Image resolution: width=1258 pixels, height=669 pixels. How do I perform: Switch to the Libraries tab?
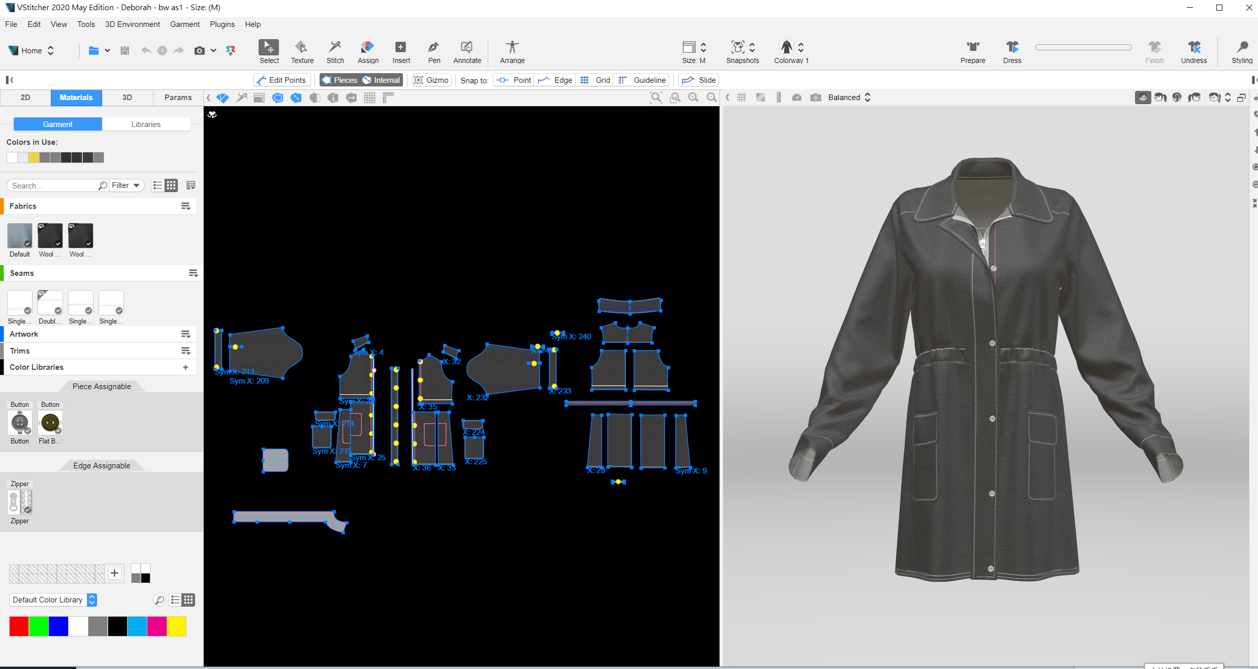tap(146, 124)
